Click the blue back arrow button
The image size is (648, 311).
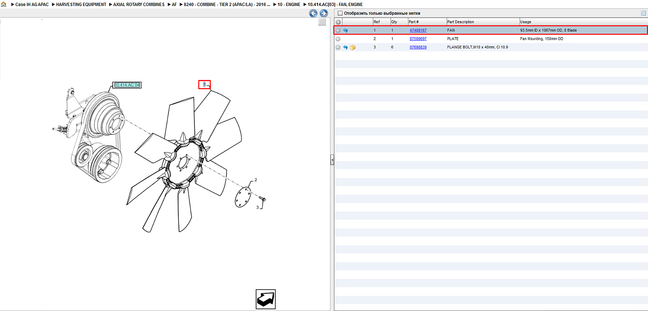313,13
